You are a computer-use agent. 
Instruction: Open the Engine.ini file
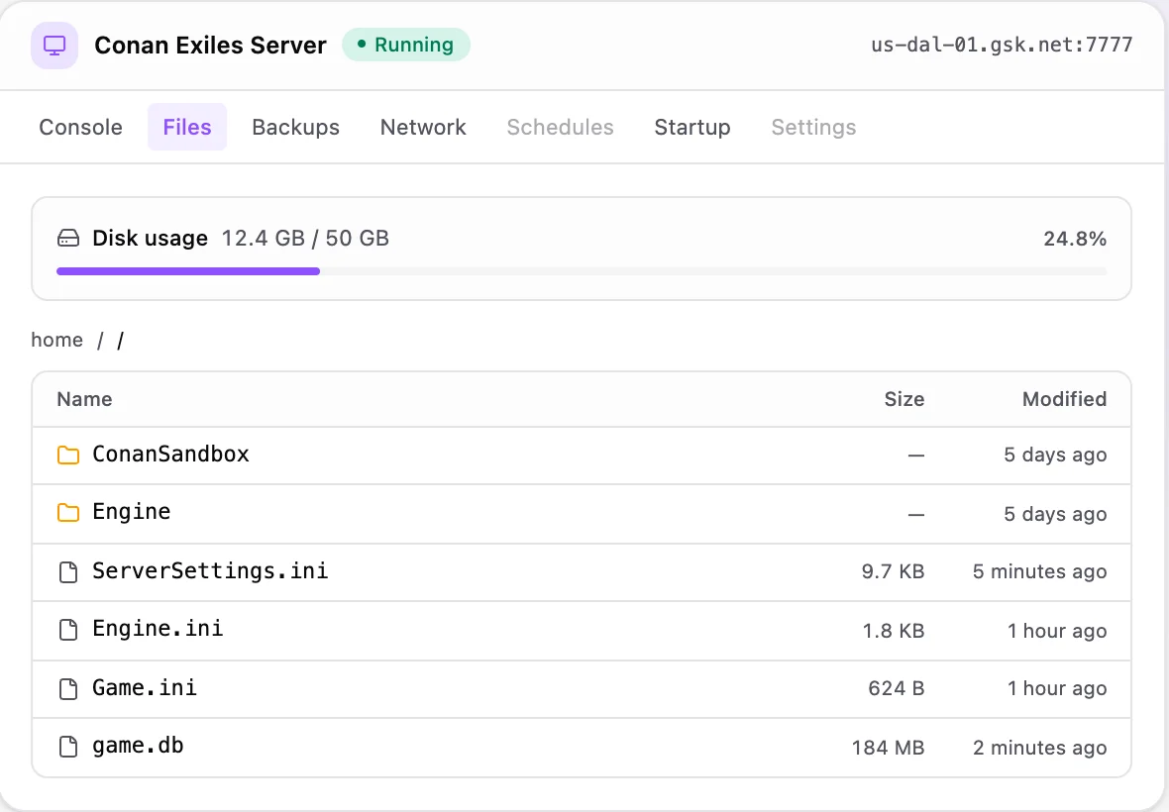(159, 629)
